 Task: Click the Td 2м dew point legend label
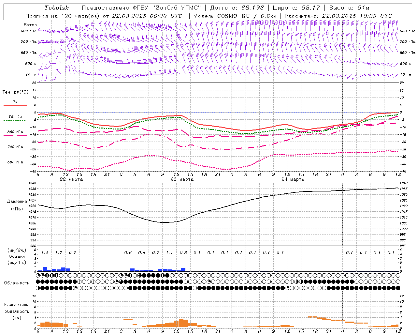[x=15, y=117]
